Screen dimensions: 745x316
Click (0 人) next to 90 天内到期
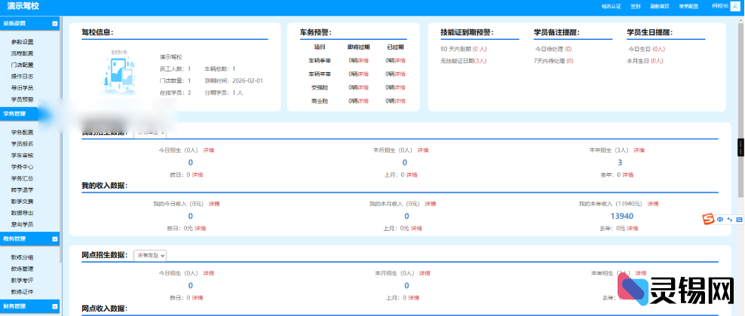(480, 49)
